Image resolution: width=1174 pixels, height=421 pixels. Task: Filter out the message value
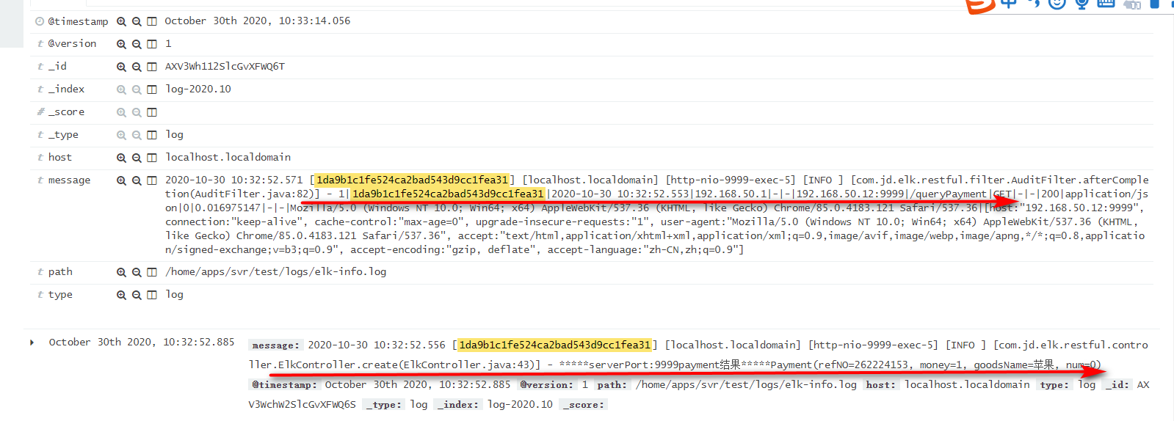pyautogui.click(x=137, y=180)
